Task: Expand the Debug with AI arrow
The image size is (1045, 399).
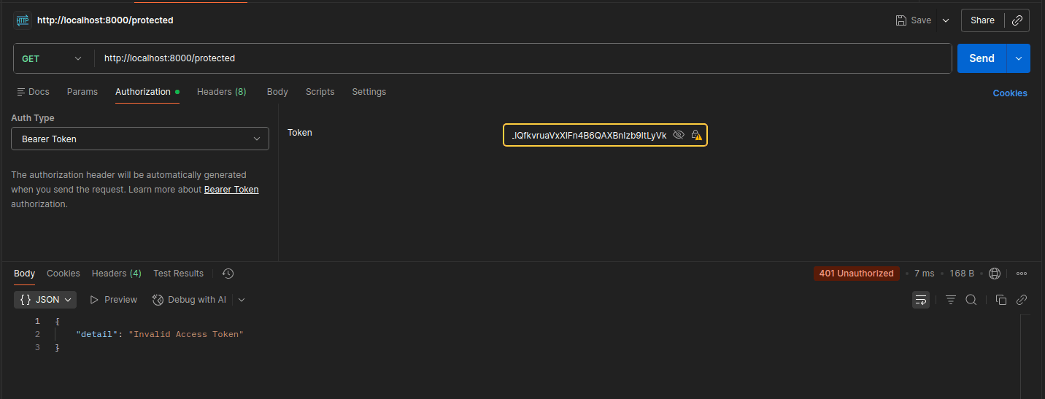Action: pyautogui.click(x=242, y=300)
